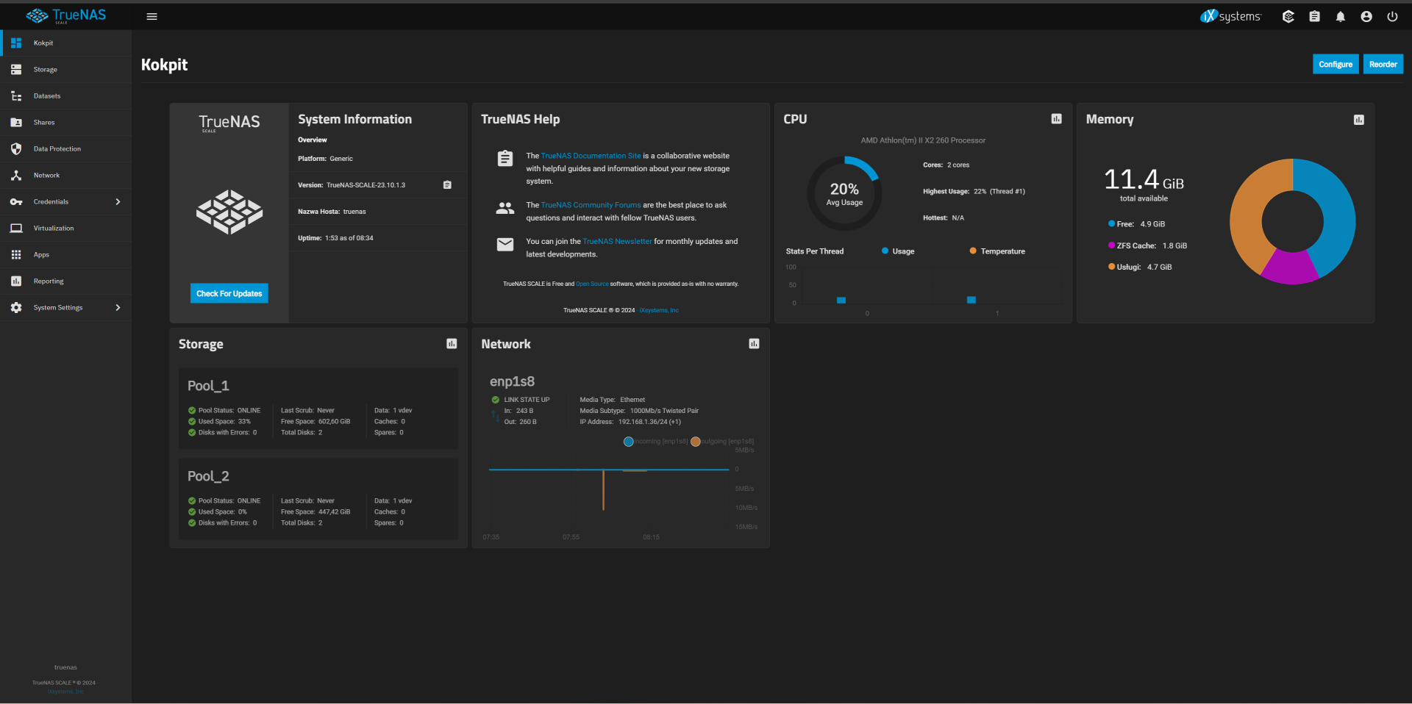Open Network reports chart icon

click(x=754, y=344)
